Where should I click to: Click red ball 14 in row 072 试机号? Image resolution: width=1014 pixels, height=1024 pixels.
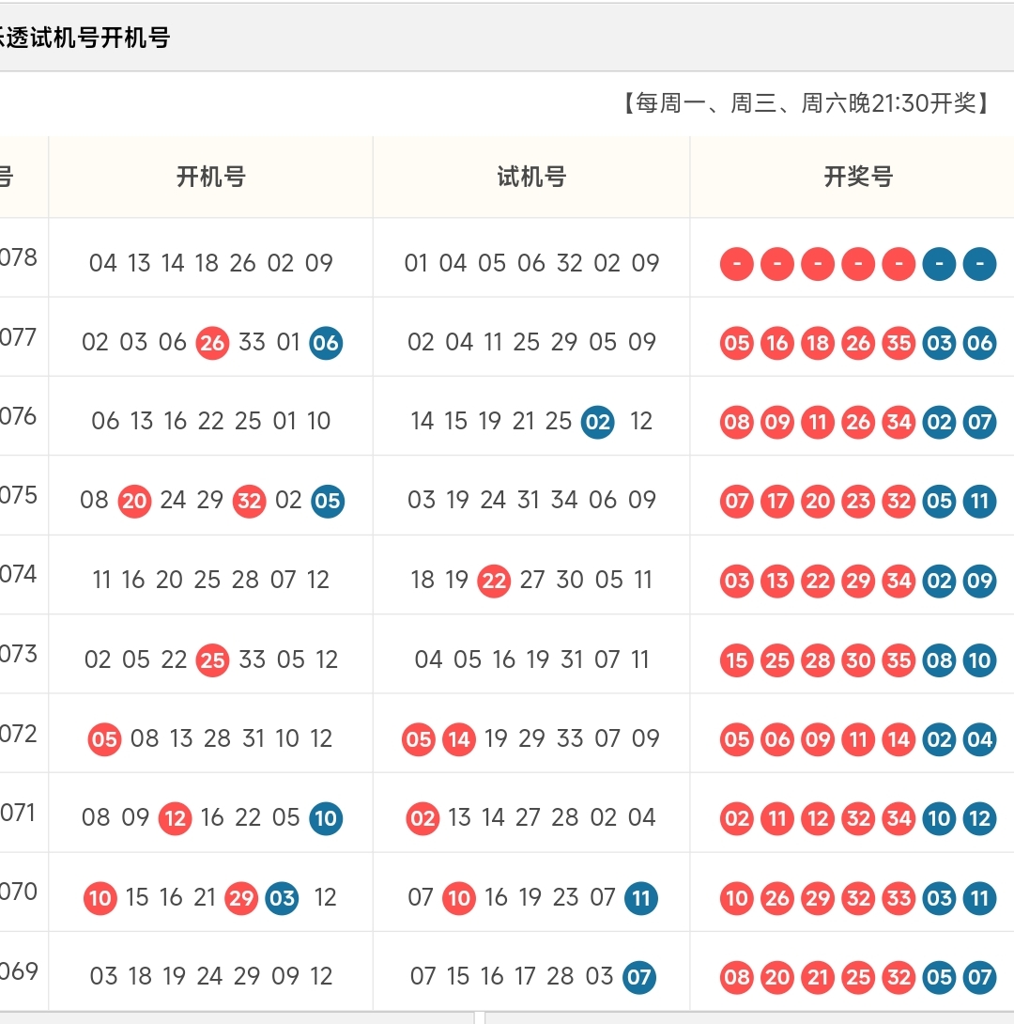click(x=459, y=739)
